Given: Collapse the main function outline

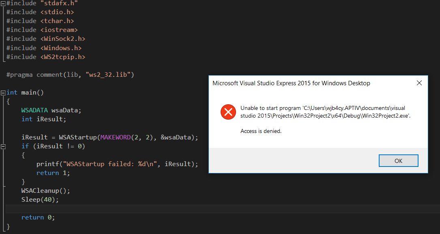Looking at the screenshot, I should pyautogui.click(x=3, y=93).
